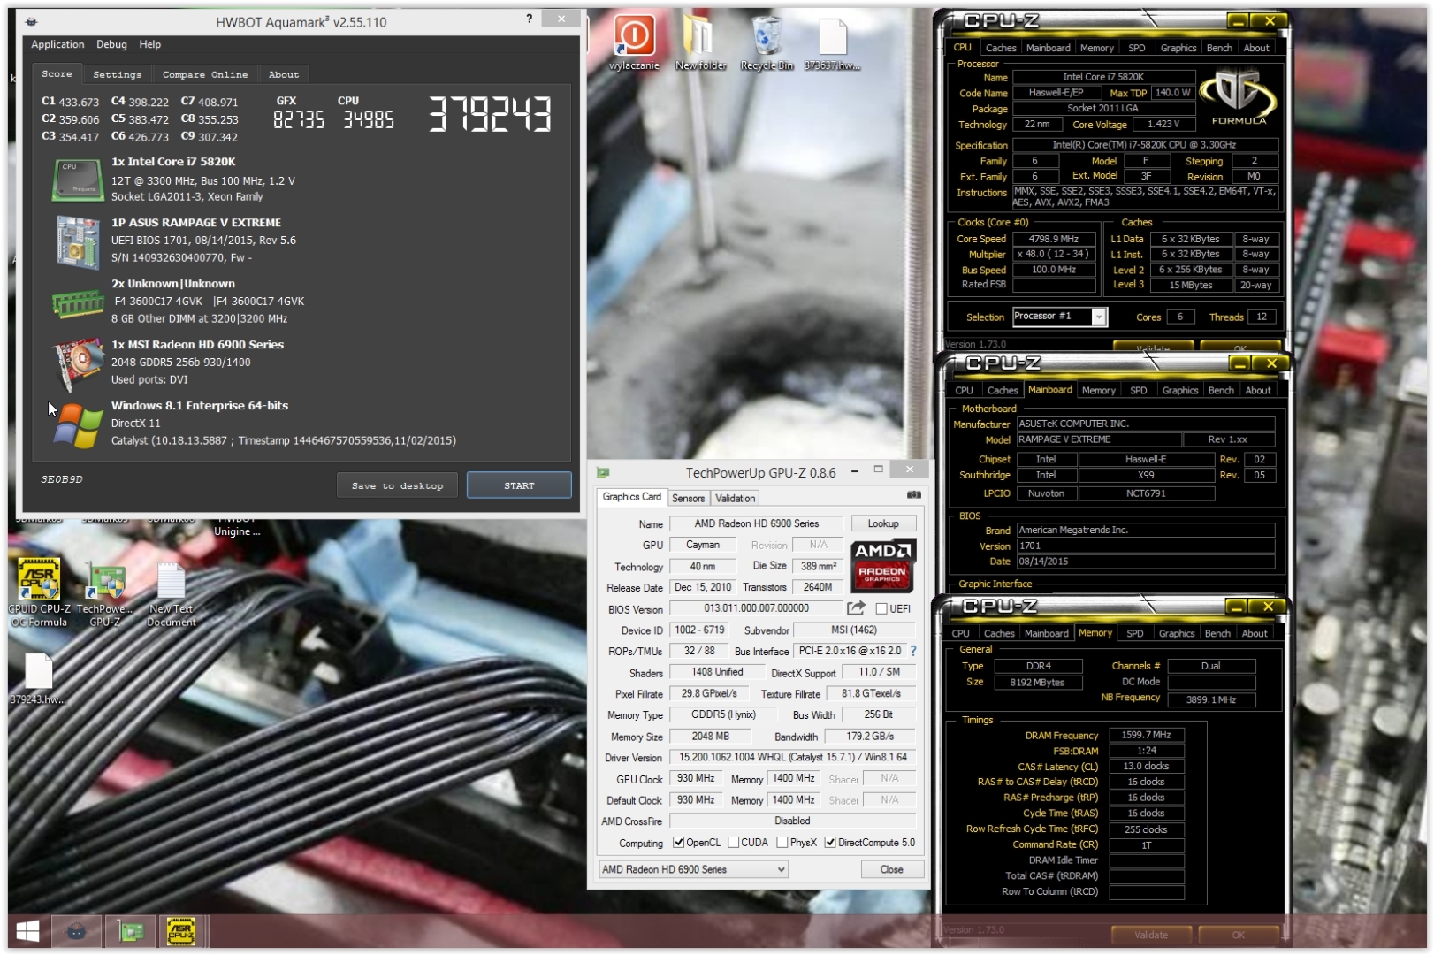1434x955 pixels.
Task: Open the Debug menu in Aquamark
Action: 111,44
